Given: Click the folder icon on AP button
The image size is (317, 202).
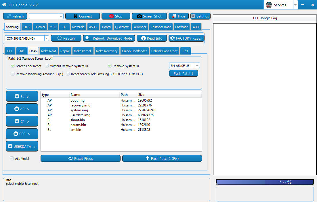Looking at the screenshot, I should tap(17, 109).
